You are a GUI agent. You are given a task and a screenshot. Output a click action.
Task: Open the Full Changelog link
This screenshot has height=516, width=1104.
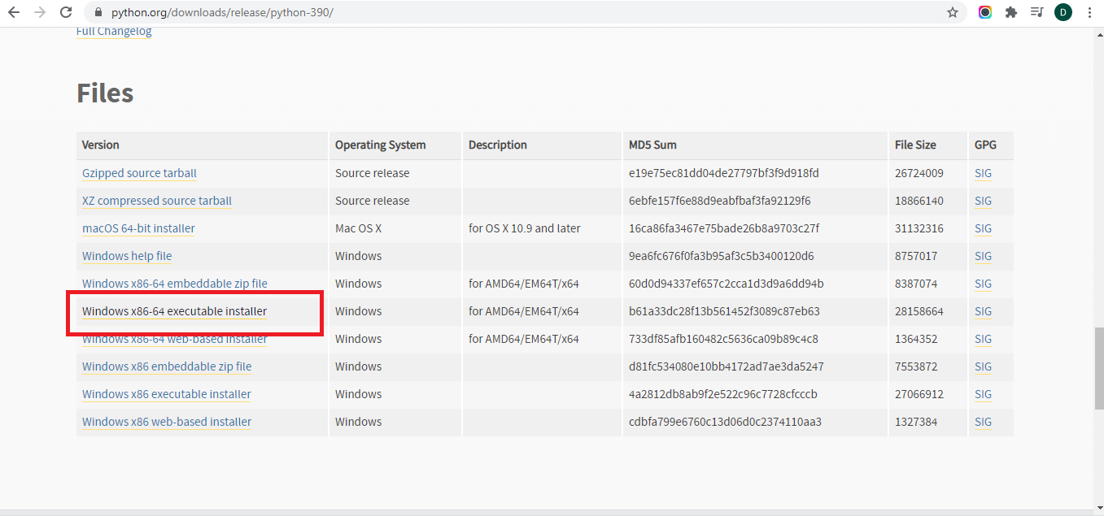coord(114,31)
